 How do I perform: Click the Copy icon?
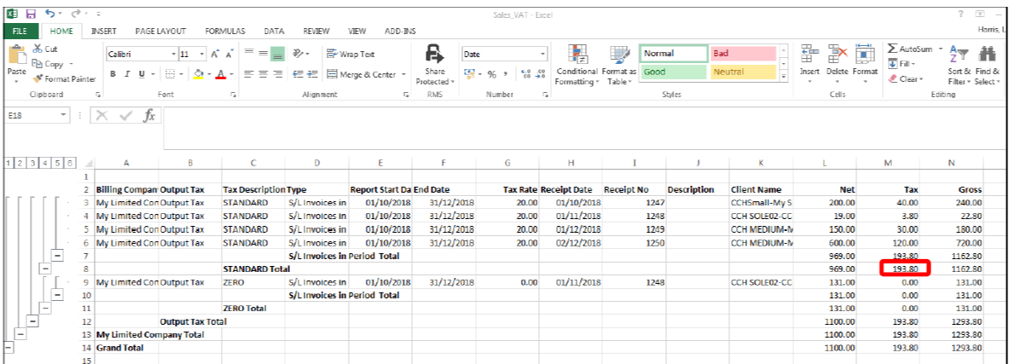[x=37, y=64]
